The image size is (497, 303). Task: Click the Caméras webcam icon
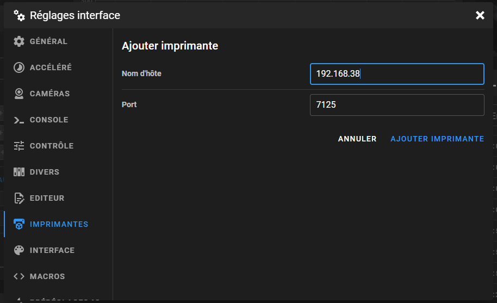tap(19, 94)
